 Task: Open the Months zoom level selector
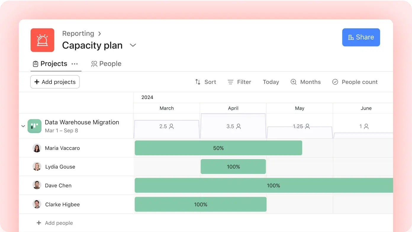[x=306, y=82]
